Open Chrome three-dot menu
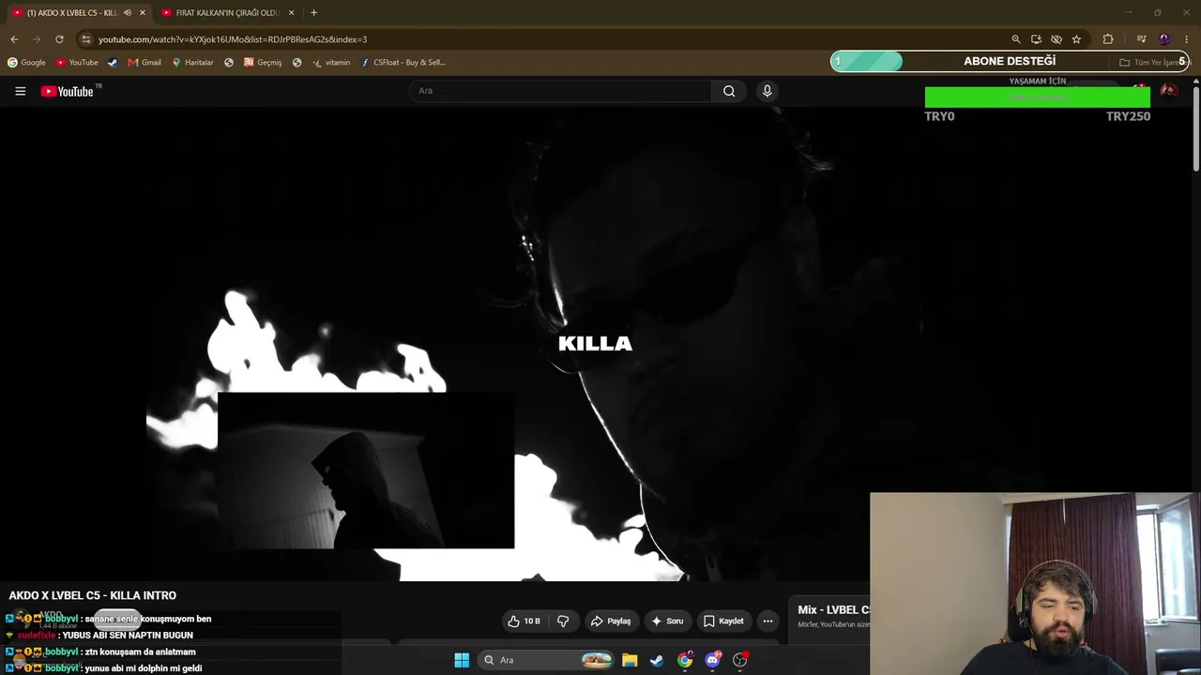Viewport: 1201px width, 675px height. pos(1187,39)
